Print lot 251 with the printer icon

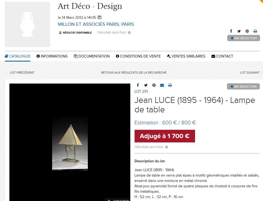[170, 85]
